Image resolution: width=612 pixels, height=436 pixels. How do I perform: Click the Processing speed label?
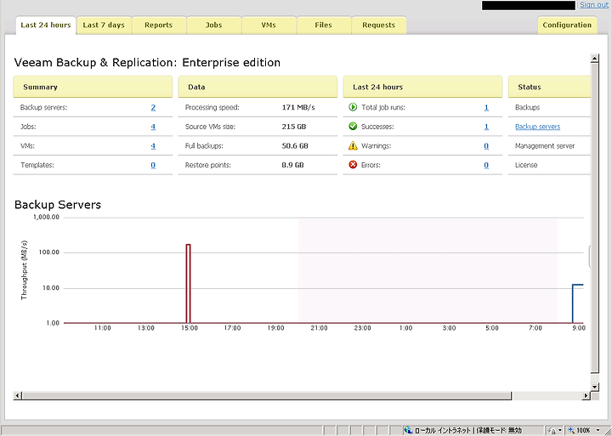[212, 107]
